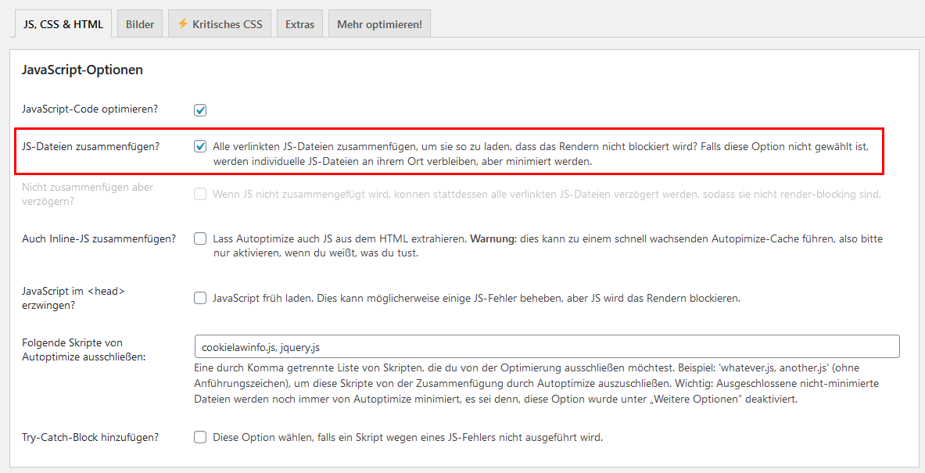Screen dimensions: 925x473
Task: Open the Bilder tab
Action: click(x=140, y=24)
